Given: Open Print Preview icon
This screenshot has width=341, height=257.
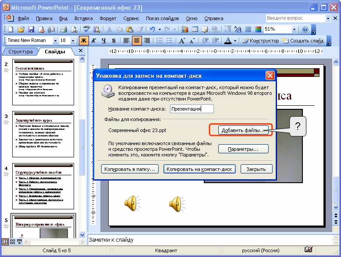Looking at the screenshot, I should click(74, 29).
